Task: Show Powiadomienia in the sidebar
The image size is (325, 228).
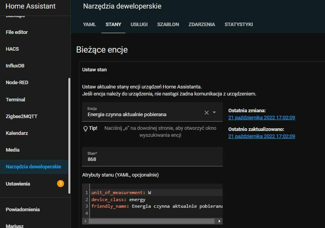Action: (x=23, y=209)
